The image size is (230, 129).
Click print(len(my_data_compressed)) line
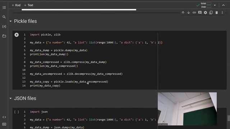[54, 66]
